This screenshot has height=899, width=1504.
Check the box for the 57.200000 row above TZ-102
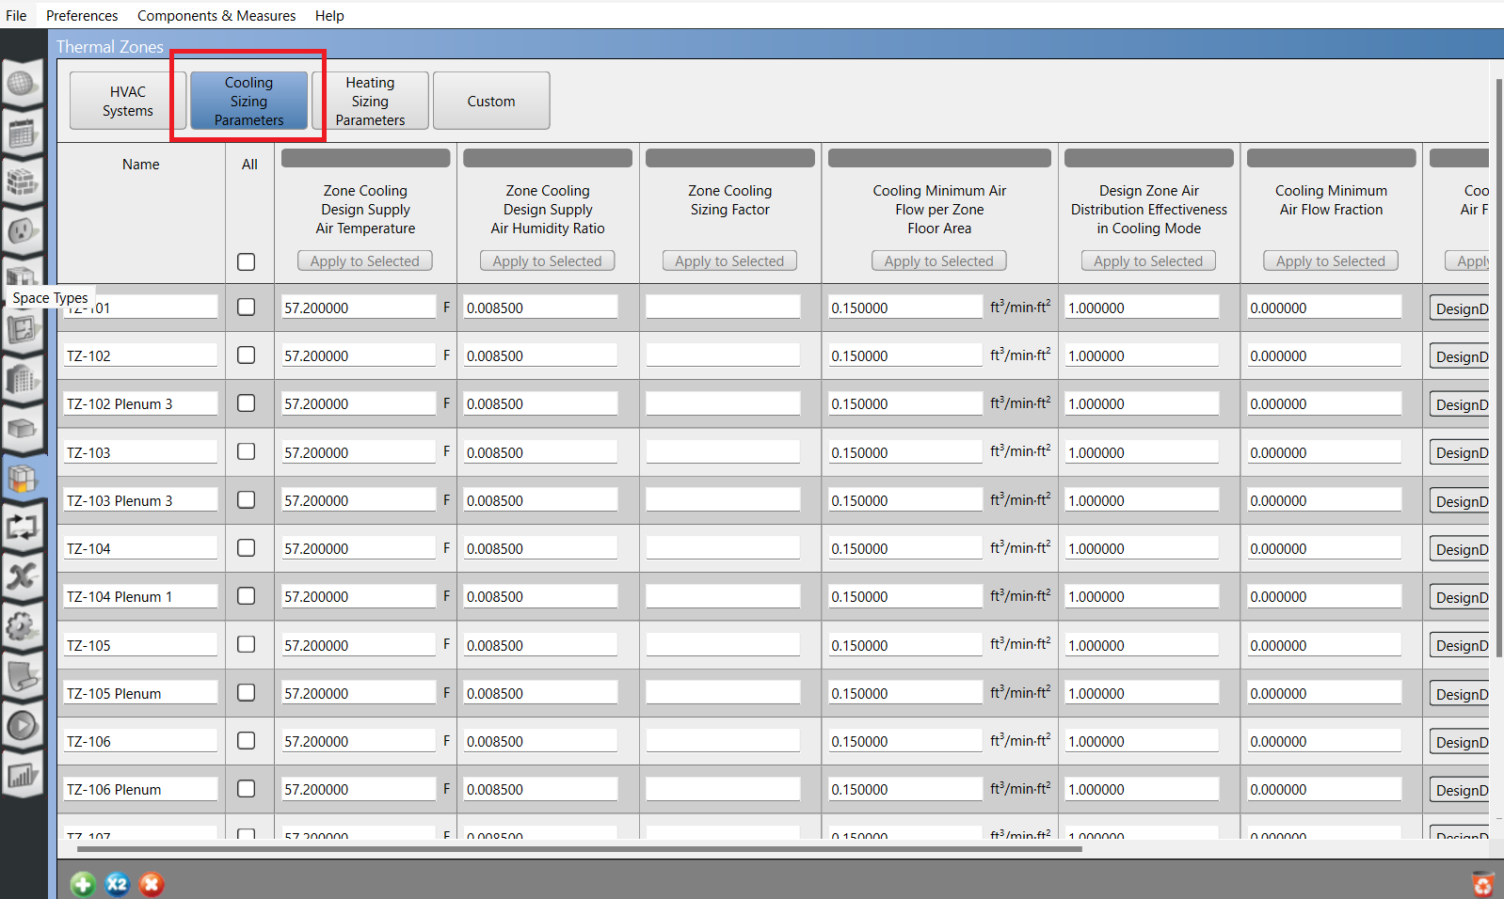coord(247,308)
